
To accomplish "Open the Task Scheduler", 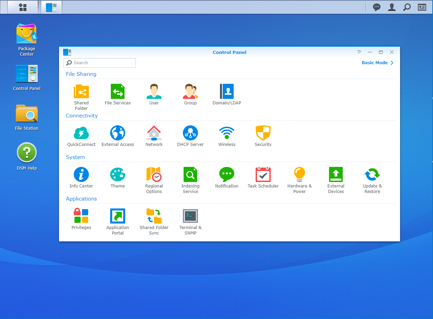I will pyautogui.click(x=263, y=175).
